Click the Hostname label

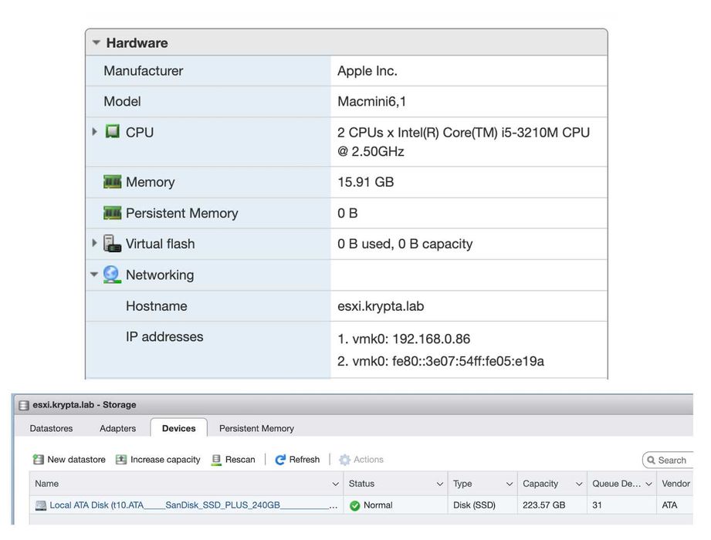point(157,305)
